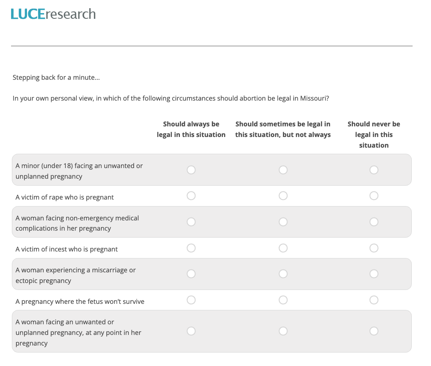Select 'sometimes legal' for miscarriage or ectopic pregnancy

(x=283, y=274)
